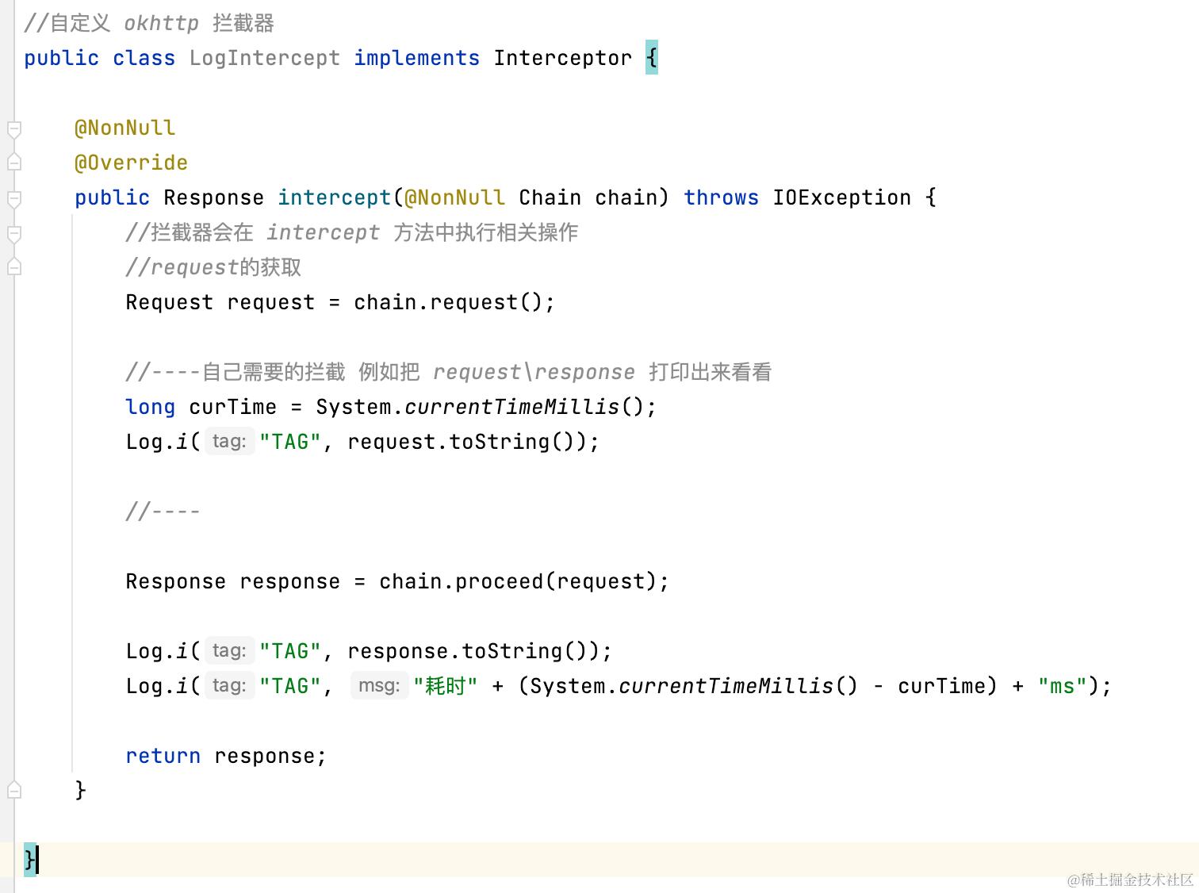Collapse fold marker at the method's closing brace
The width and height of the screenshot is (1199, 893).
click(x=13, y=790)
